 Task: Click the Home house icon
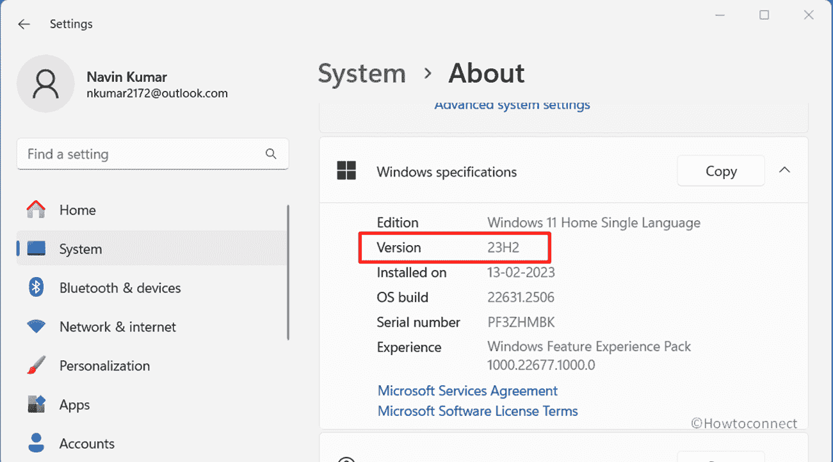click(x=36, y=209)
